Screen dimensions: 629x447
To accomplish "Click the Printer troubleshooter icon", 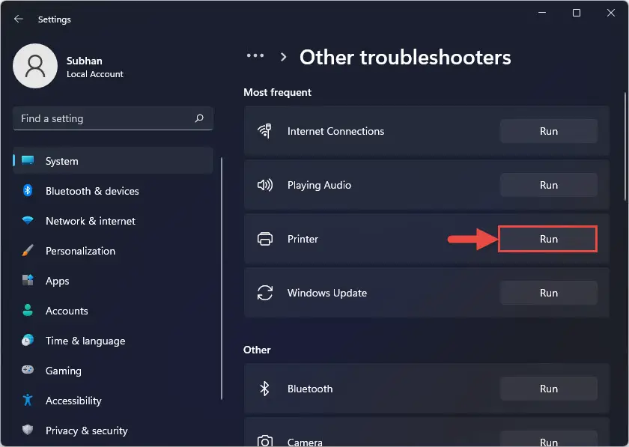I will click(x=264, y=239).
